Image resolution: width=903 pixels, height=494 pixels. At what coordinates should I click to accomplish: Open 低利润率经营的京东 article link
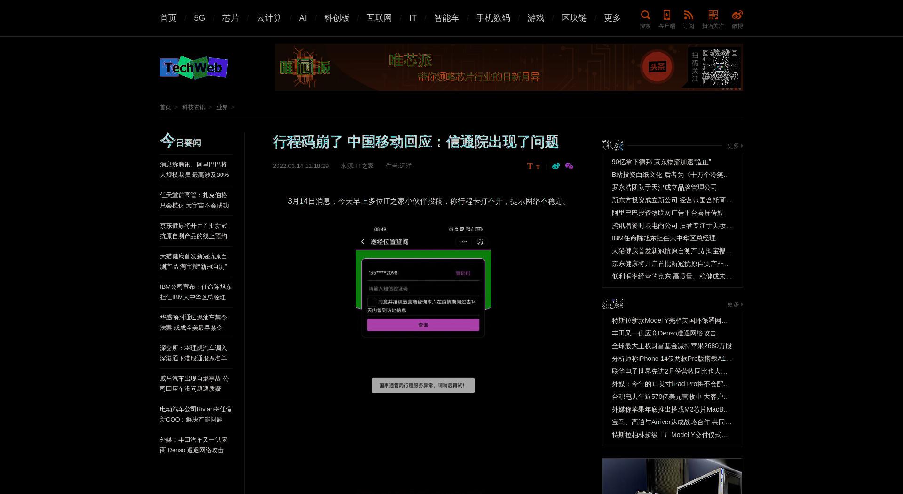pos(672,276)
